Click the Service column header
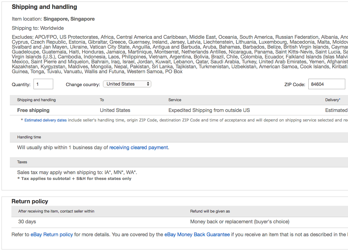Viewport: 348px width, 251px height. 175,100
